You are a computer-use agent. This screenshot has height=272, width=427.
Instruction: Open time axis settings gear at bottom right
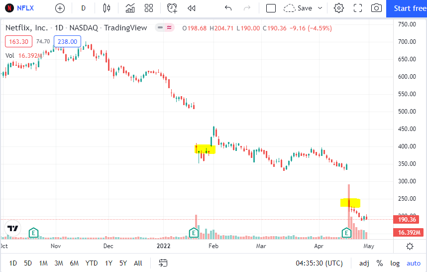[410, 247]
